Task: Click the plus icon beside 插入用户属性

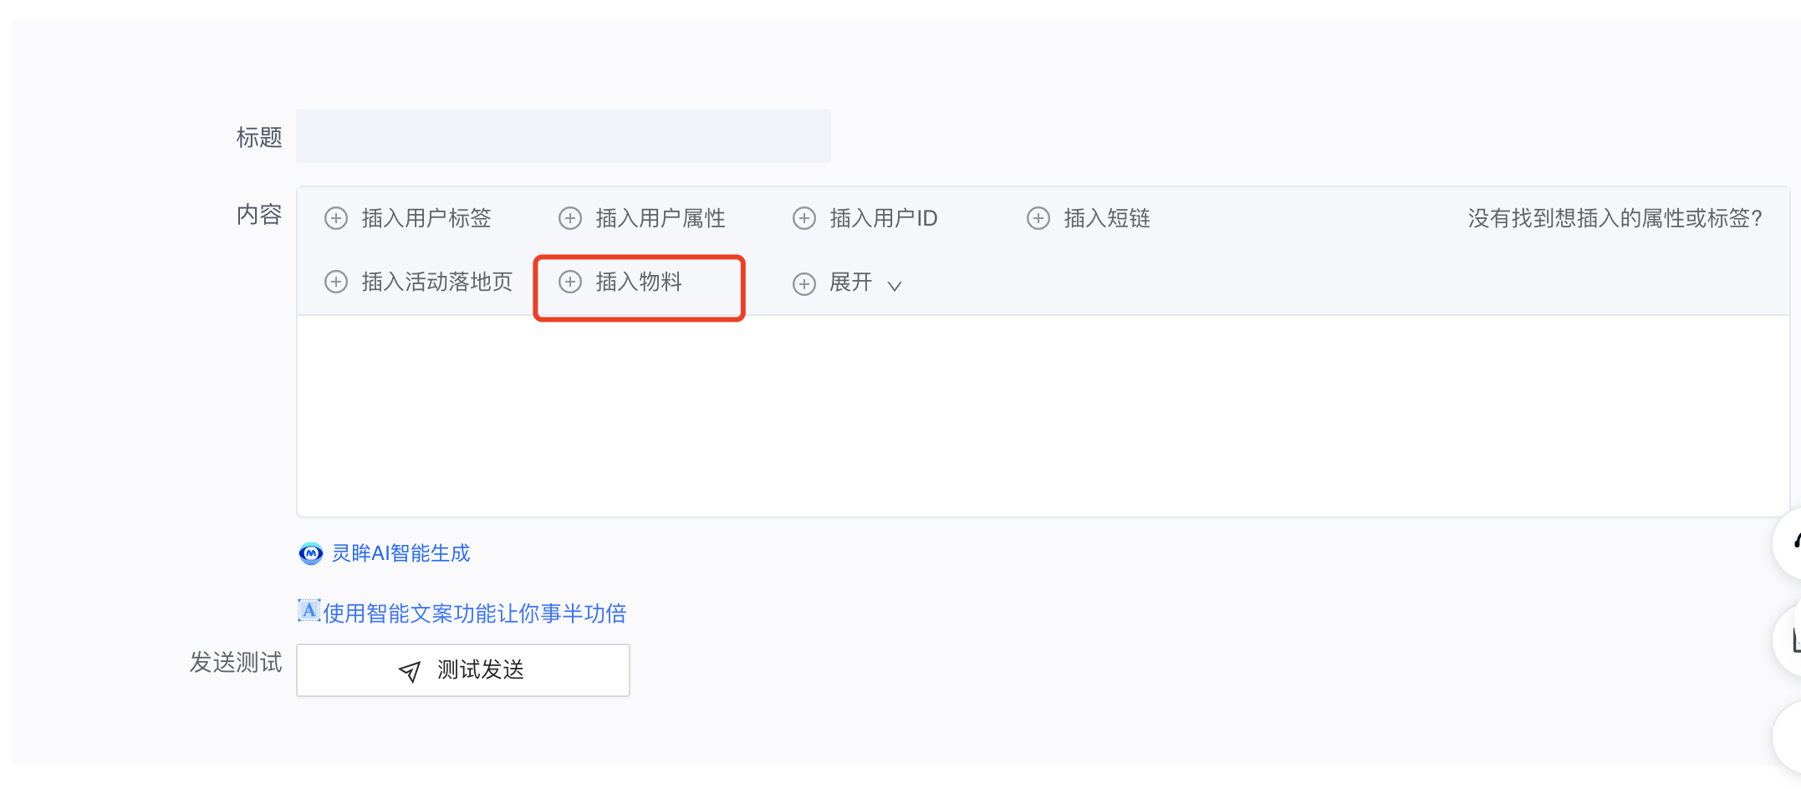Action: (570, 218)
